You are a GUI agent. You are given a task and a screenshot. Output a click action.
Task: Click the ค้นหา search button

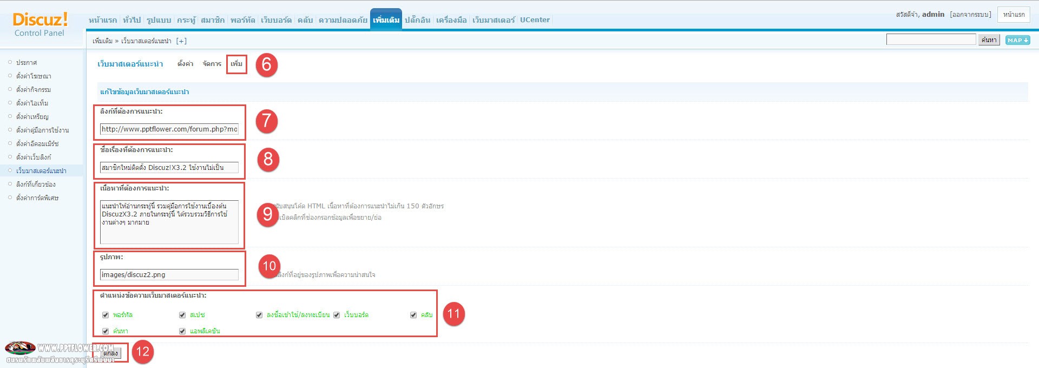click(989, 40)
